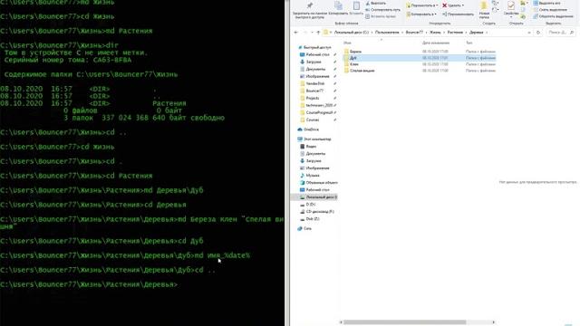This screenshot has width=580, height=326.
Task: Click the Up arrow in Explorer navigation
Action: click(318, 33)
